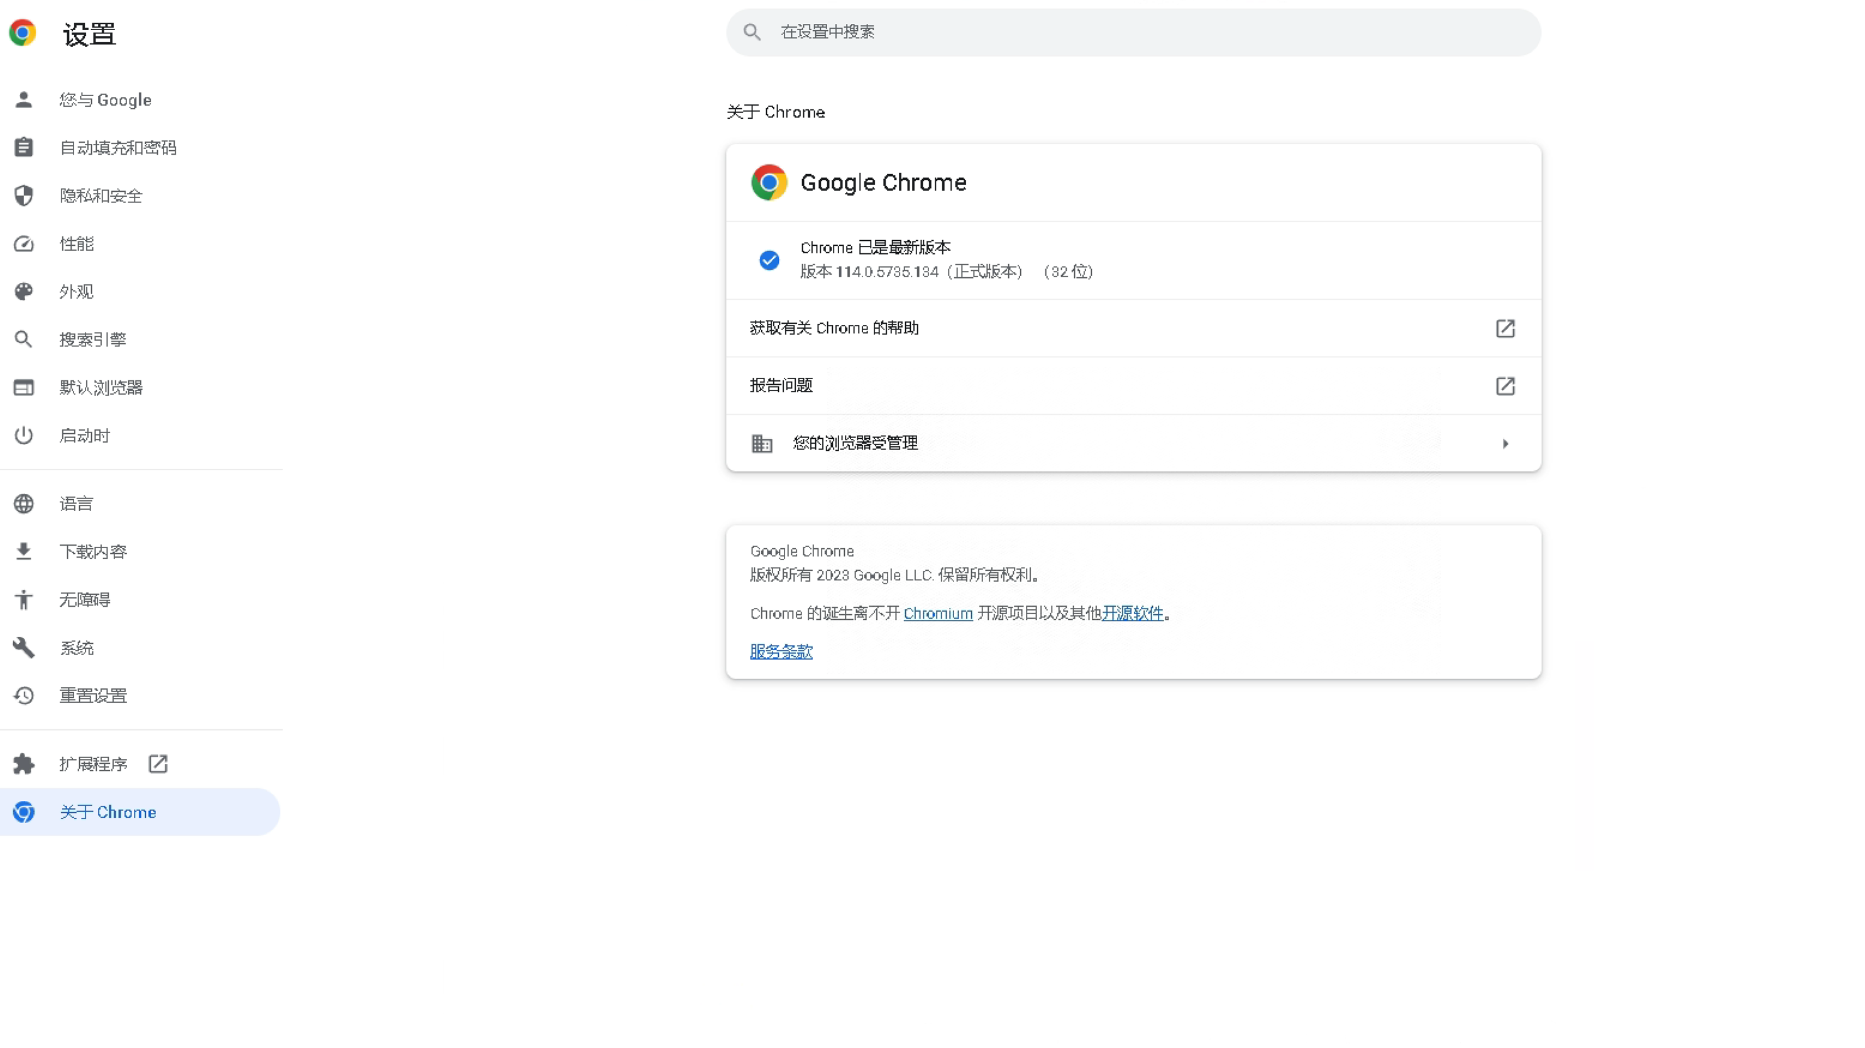Click the palette icon for 外观
The image size is (1865, 1048).
click(x=23, y=291)
